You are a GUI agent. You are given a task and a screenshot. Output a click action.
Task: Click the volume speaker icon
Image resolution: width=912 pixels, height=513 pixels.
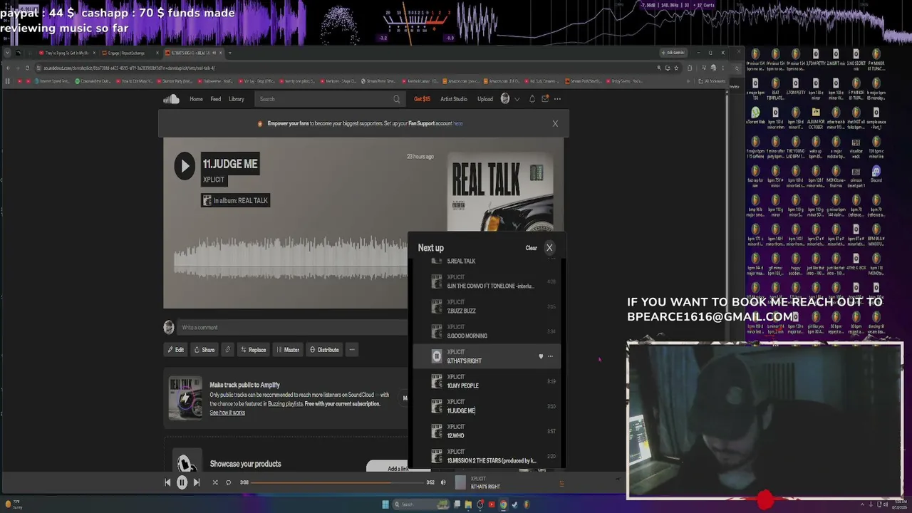coord(443,482)
